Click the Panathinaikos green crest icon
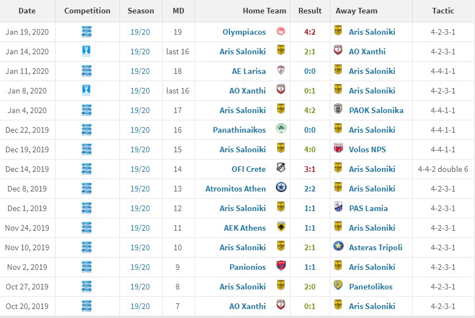 click(x=281, y=129)
